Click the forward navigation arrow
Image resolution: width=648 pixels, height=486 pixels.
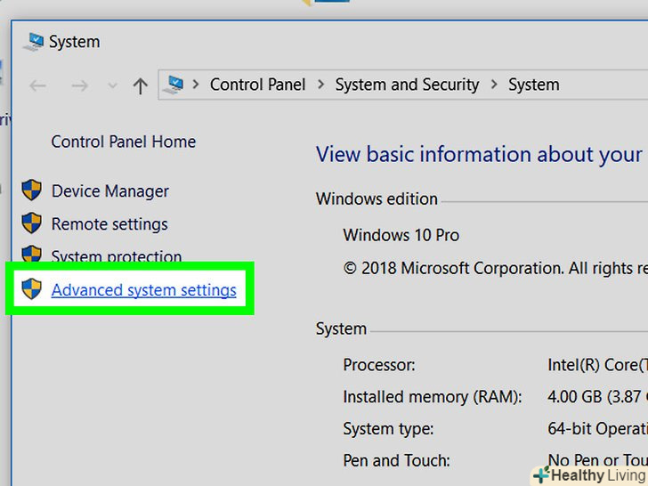coord(79,85)
